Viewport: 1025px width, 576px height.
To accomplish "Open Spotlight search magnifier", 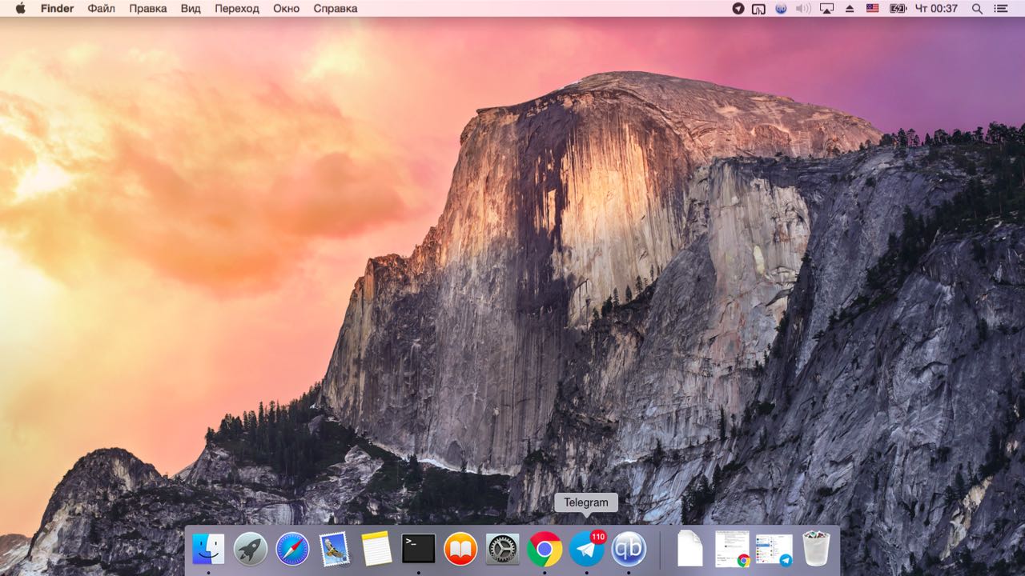I will tap(977, 8).
